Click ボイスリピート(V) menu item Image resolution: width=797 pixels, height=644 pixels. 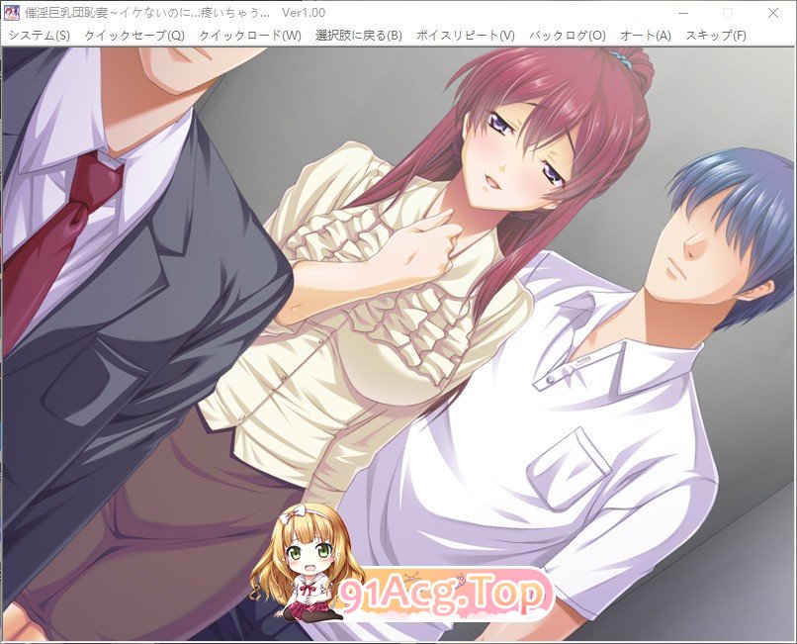pos(465,36)
